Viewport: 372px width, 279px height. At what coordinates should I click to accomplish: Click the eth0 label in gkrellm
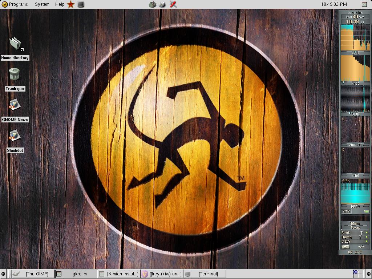(355, 175)
